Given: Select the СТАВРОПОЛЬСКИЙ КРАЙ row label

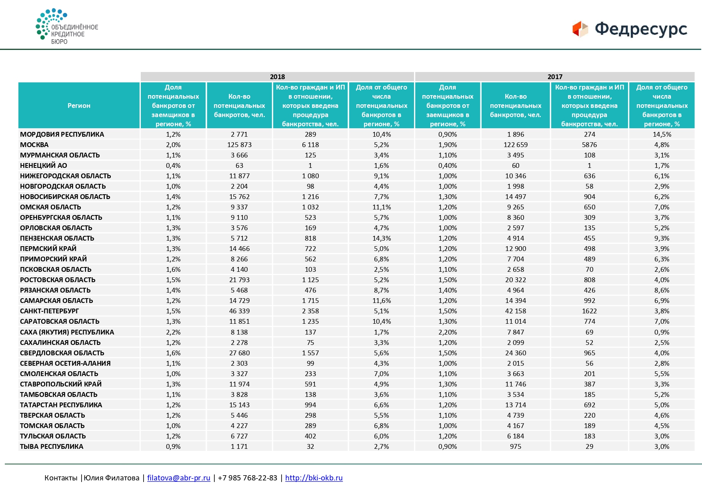Looking at the screenshot, I should pos(61,384).
